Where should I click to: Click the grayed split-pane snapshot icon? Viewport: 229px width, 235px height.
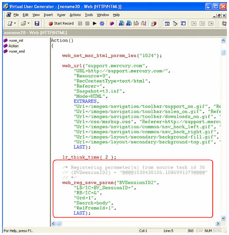coord(202,23)
